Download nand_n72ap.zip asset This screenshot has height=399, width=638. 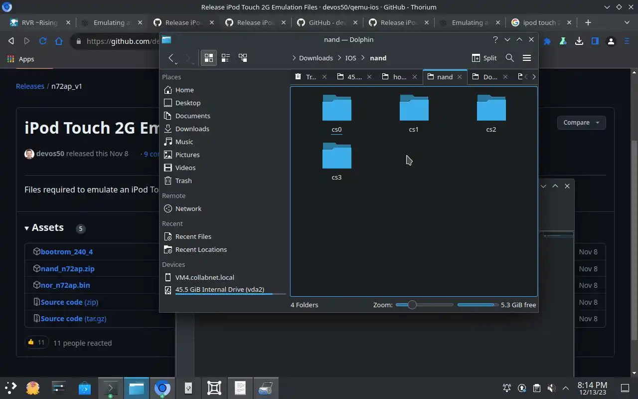point(67,268)
